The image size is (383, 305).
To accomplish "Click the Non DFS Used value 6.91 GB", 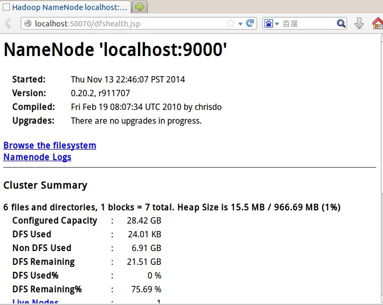I will (x=147, y=248).
